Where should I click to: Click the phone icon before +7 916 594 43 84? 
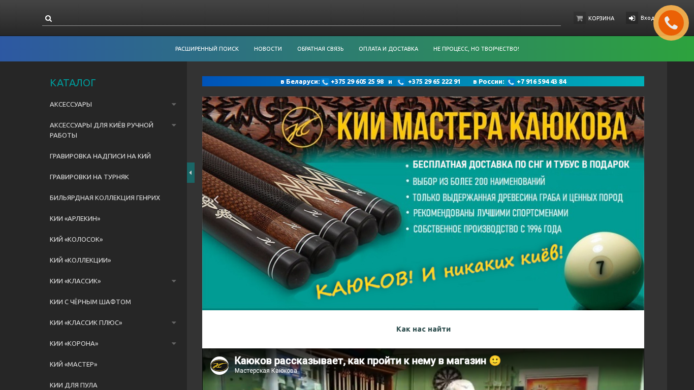click(x=511, y=82)
